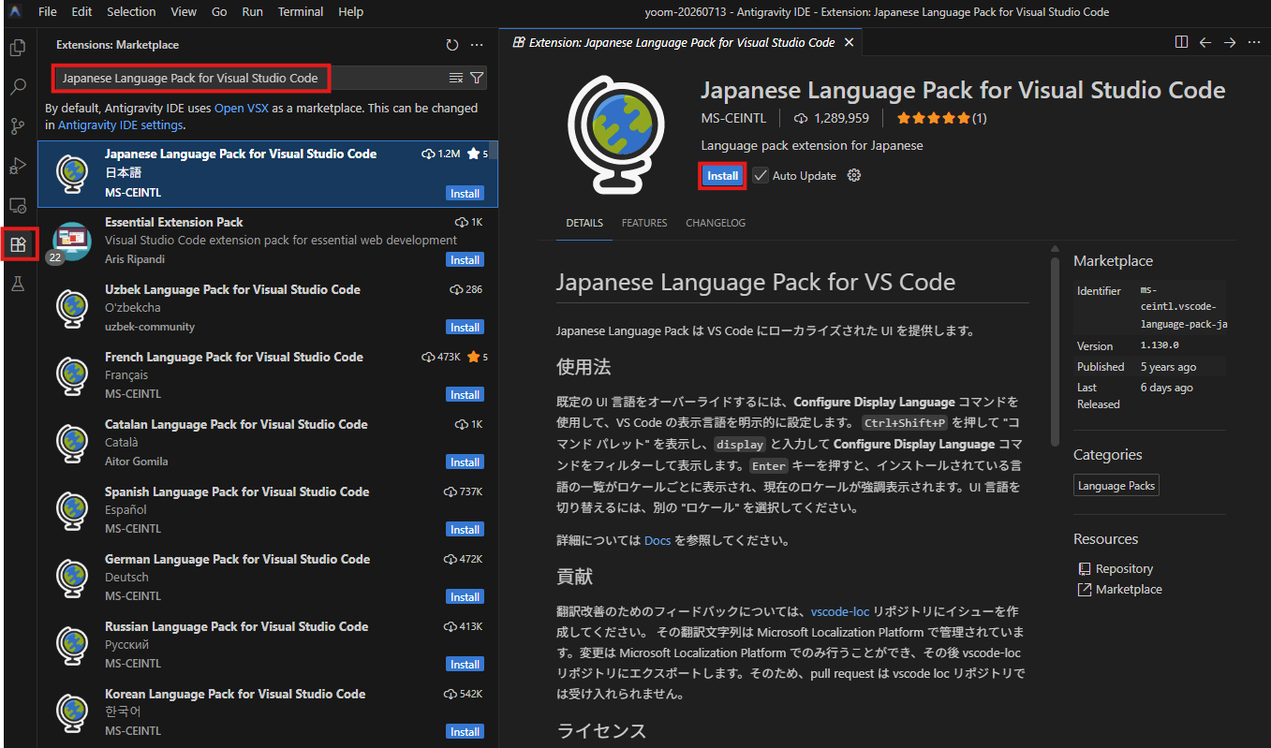This screenshot has width=1271, height=748.
Task: Open the Remote Explorer view
Action: (x=18, y=205)
